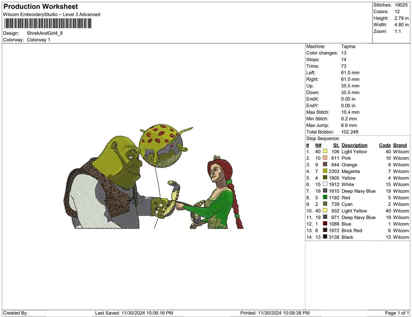Click the 'Stop Sequence:' heading
Image resolution: width=412 pixels, height=317 pixels.
(323, 139)
